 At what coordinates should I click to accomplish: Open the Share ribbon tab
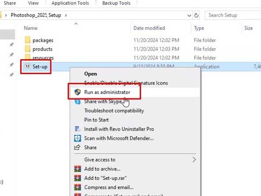pos(10,3)
